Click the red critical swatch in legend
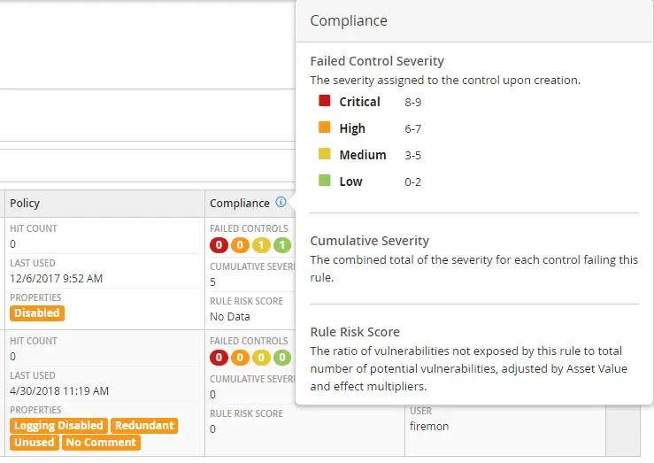The height and width of the screenshot is (463, 654). (x=325, y=101)
